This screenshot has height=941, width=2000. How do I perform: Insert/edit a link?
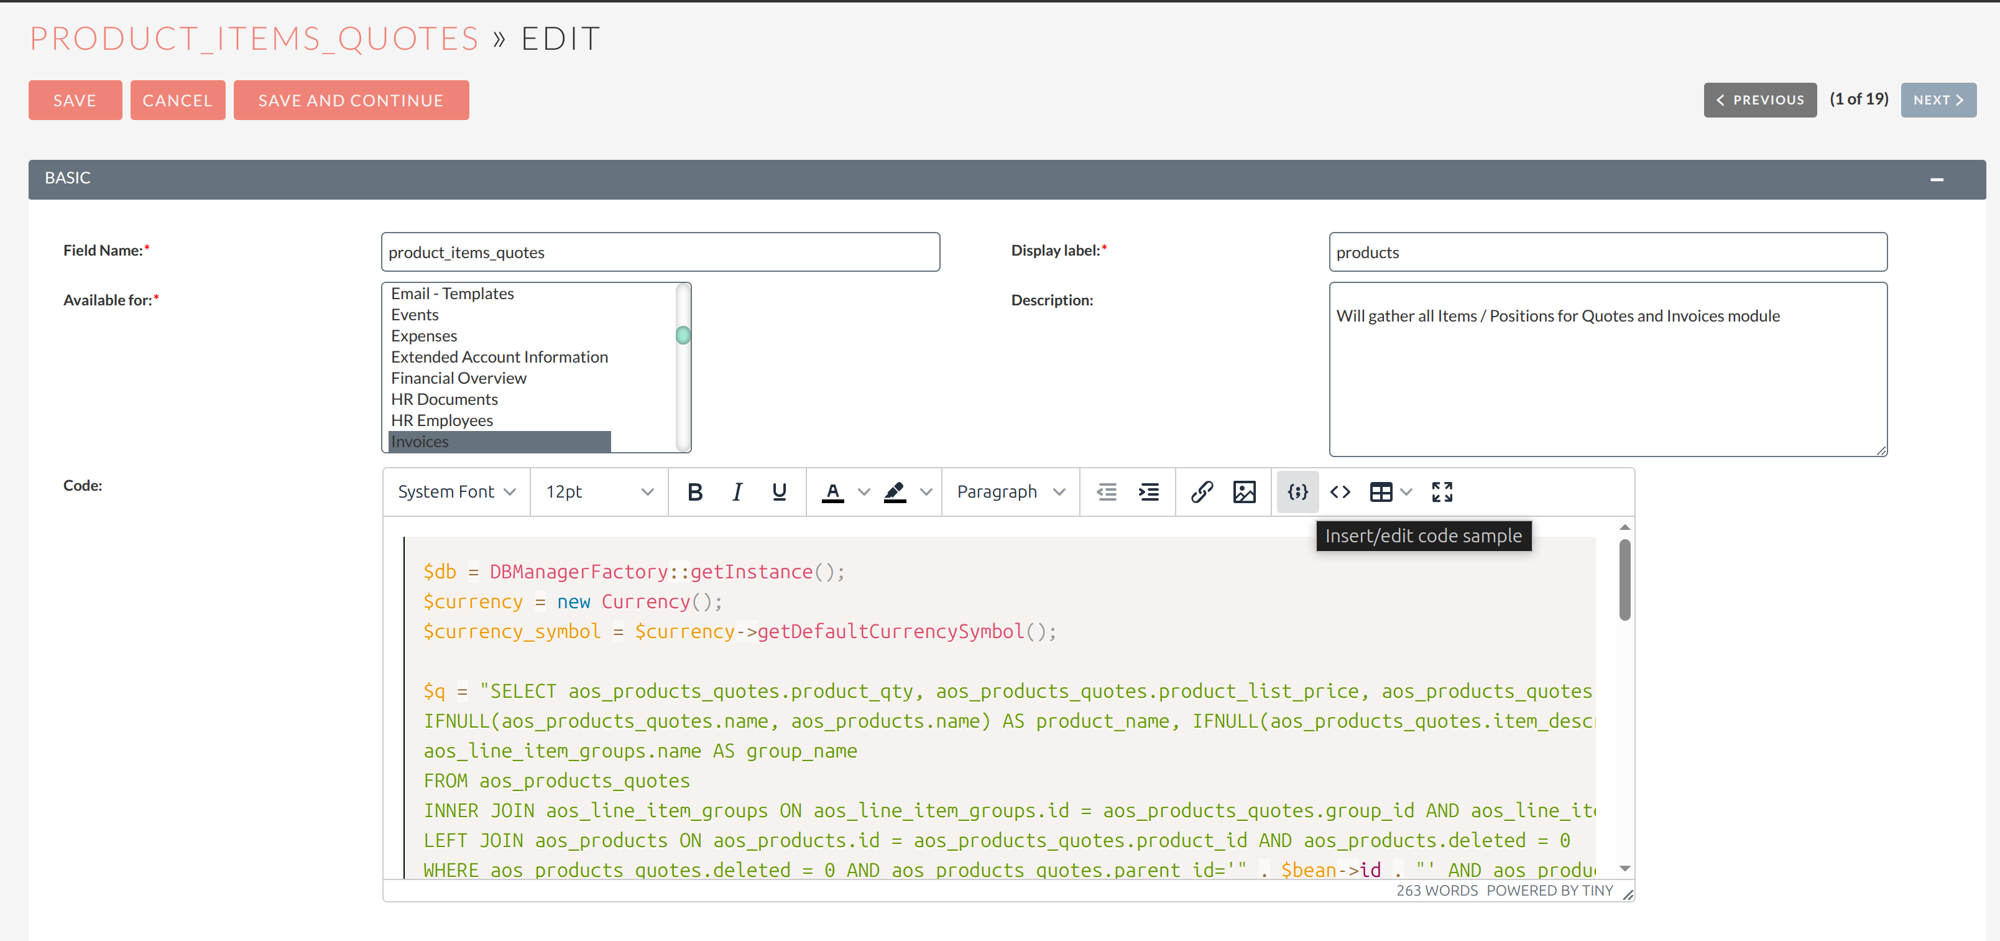[x=1202, y=491]
